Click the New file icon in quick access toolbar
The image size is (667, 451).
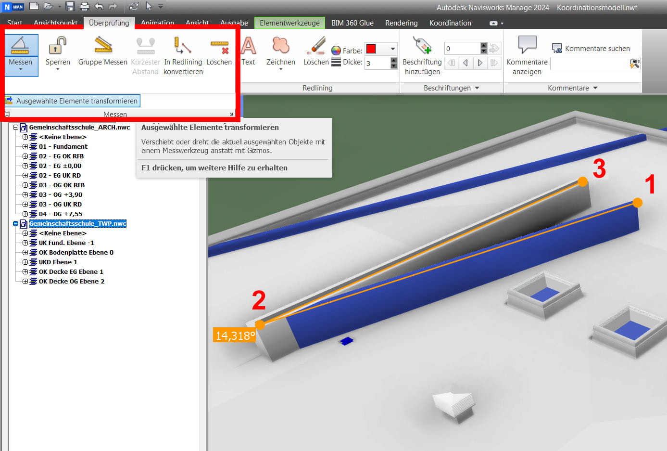34,6
